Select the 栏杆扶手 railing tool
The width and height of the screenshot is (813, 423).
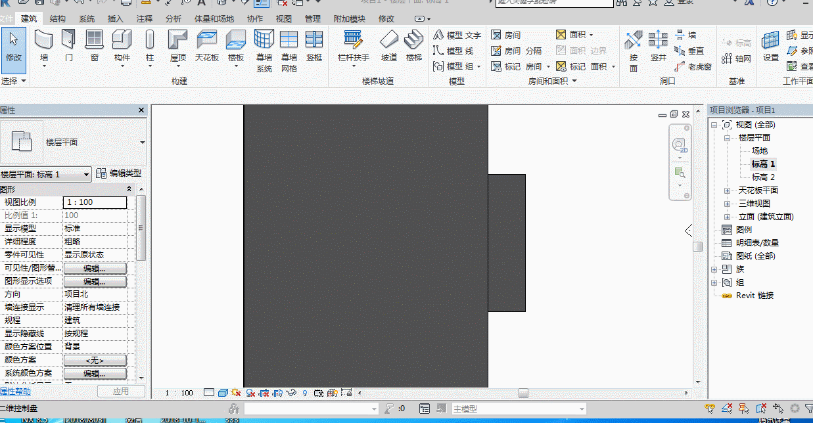click(x=354, y=46)
